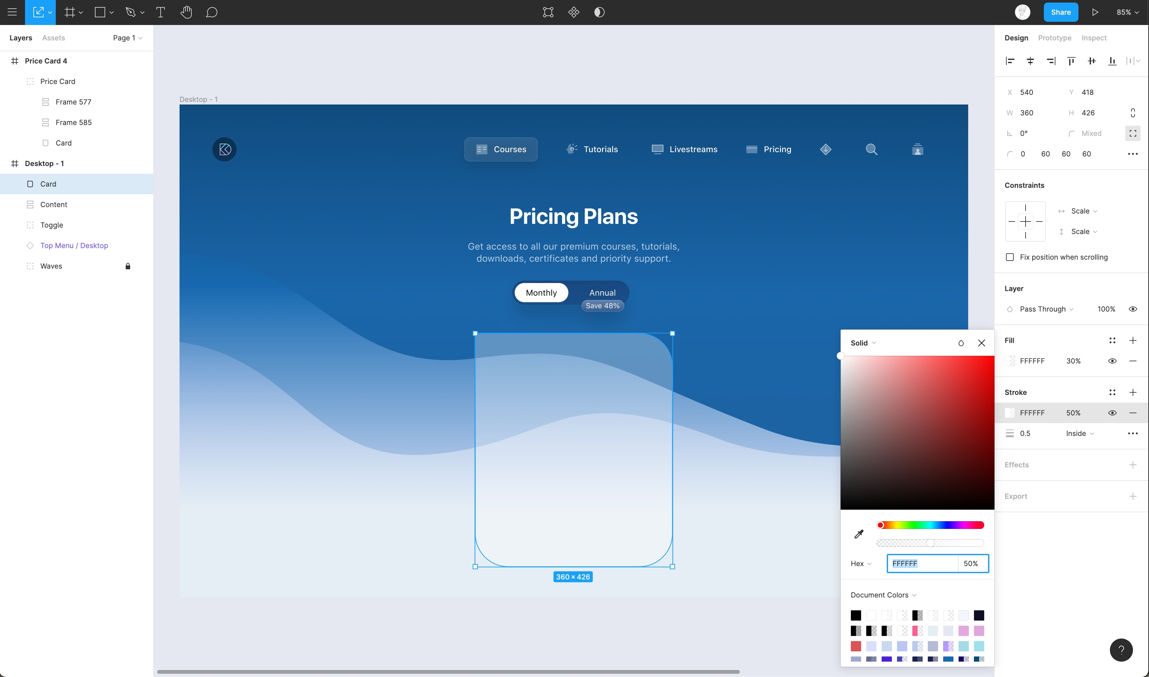Screen dimensions: 1149x677
Task: Open the main hamburger menu
Action: (12, 12)
